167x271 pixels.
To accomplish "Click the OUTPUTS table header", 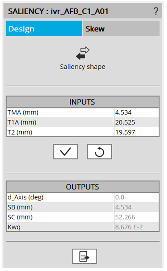I will [83, 187].
